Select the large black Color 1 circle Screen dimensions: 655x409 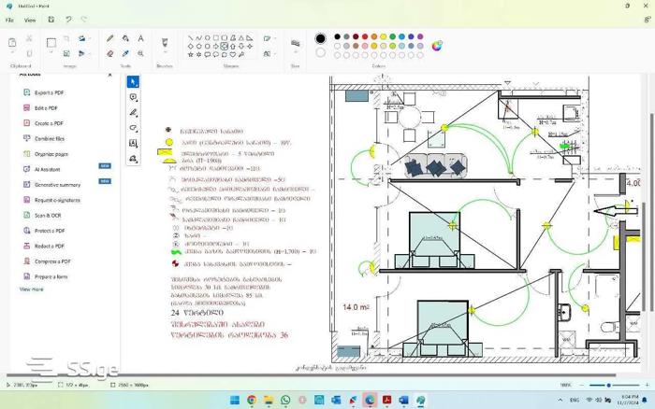[321, 38]
